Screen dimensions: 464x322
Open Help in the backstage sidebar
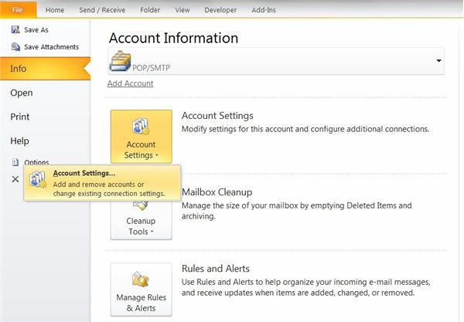tap(19, 141)
